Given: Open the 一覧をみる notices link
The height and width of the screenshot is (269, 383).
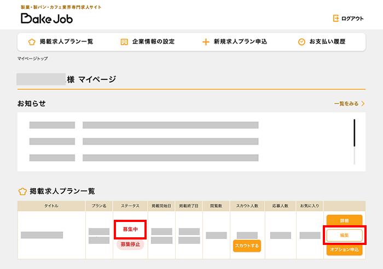Looking at the screenshot, I should pos(346,103).
